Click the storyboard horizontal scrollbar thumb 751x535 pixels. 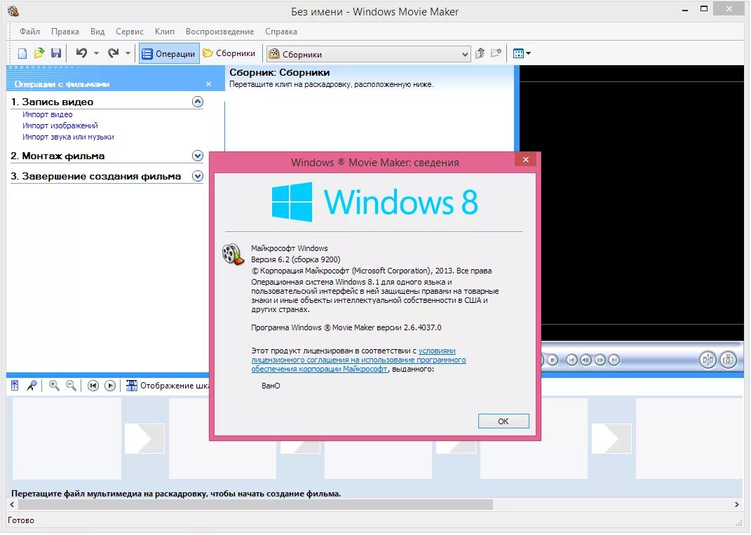pos(256,504)
